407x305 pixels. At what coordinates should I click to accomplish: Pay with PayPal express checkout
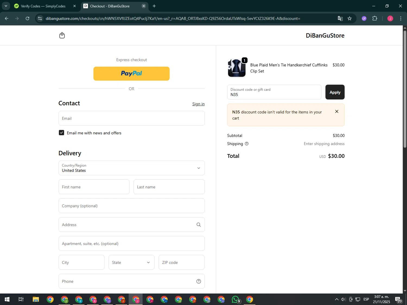pyautogui.click(x=132, y=73)
